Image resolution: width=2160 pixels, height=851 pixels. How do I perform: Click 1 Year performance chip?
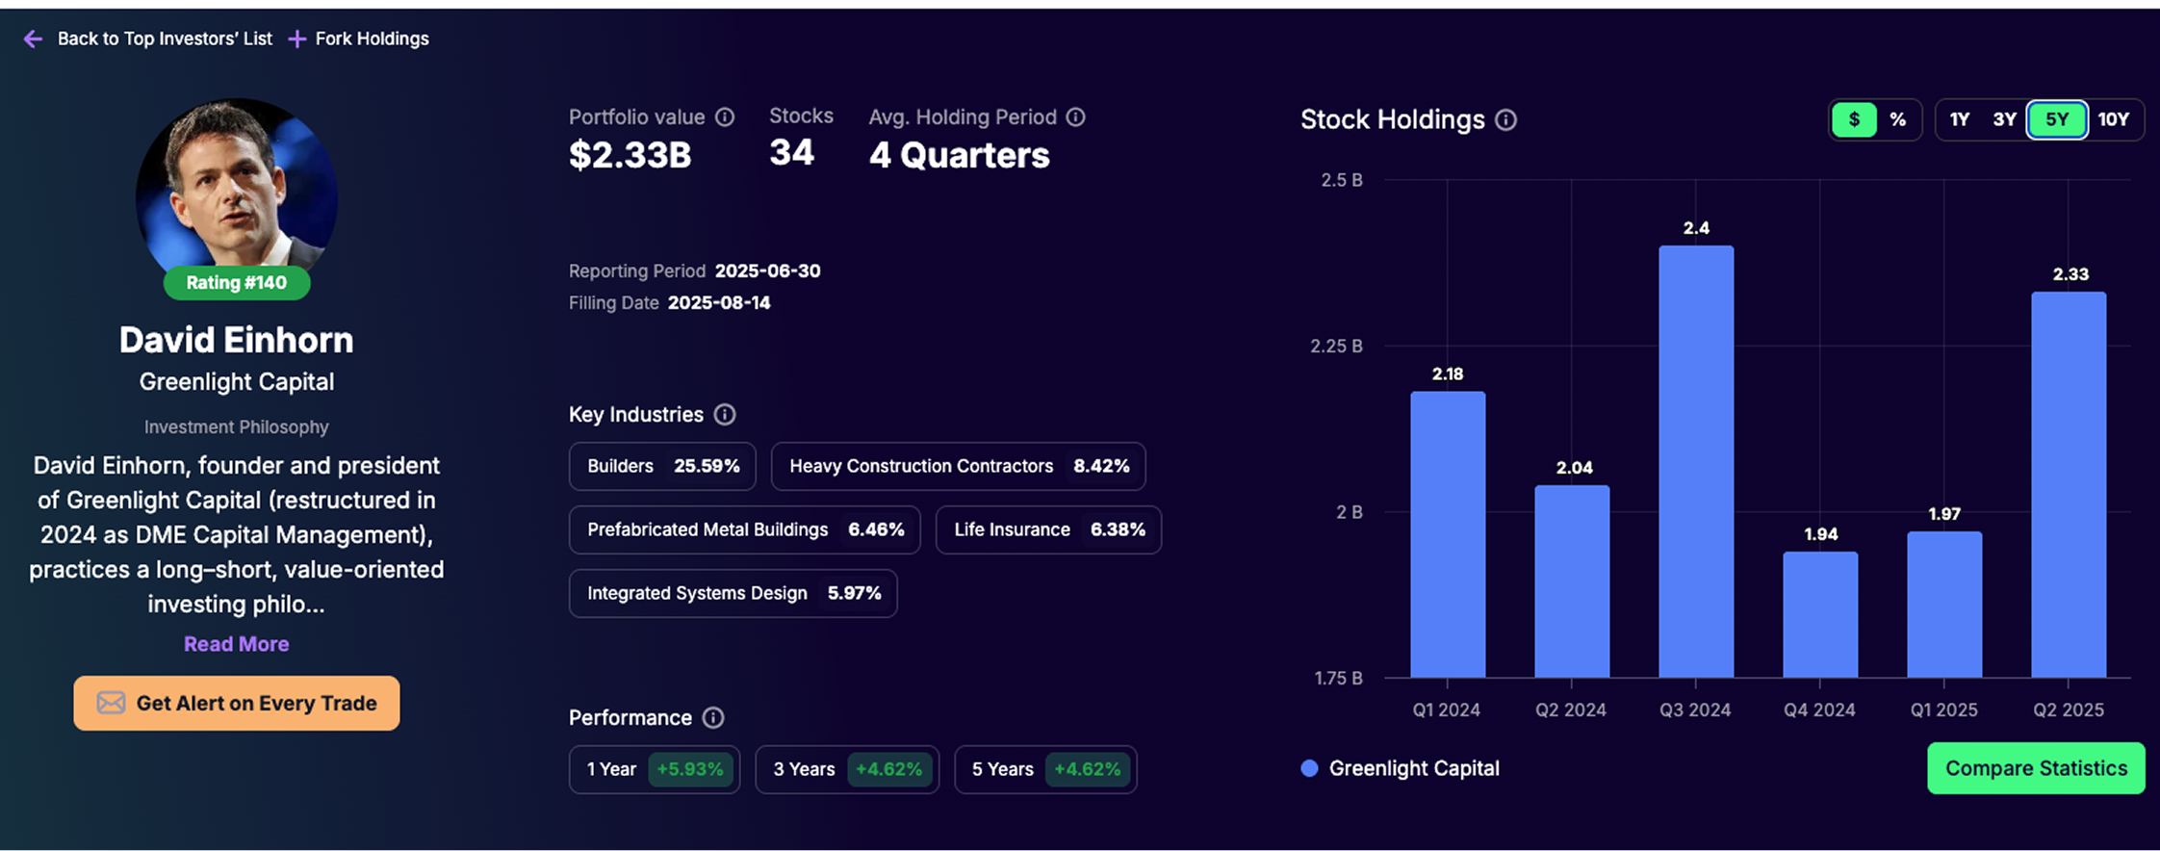pos(655,769)
